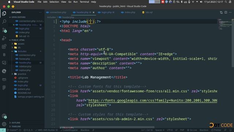Open the Run and Debug view
The height and width of the screenshot is (132, 234).
tap(4, 38)
